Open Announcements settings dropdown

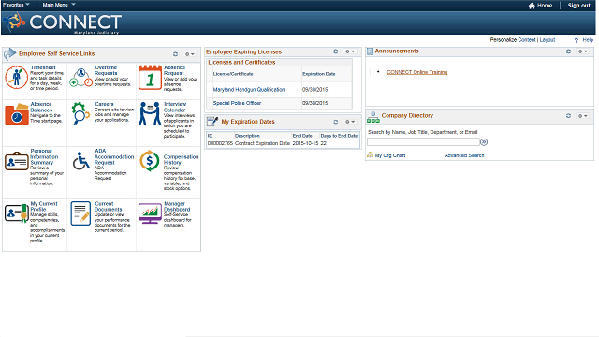click(x=582, y=51)
